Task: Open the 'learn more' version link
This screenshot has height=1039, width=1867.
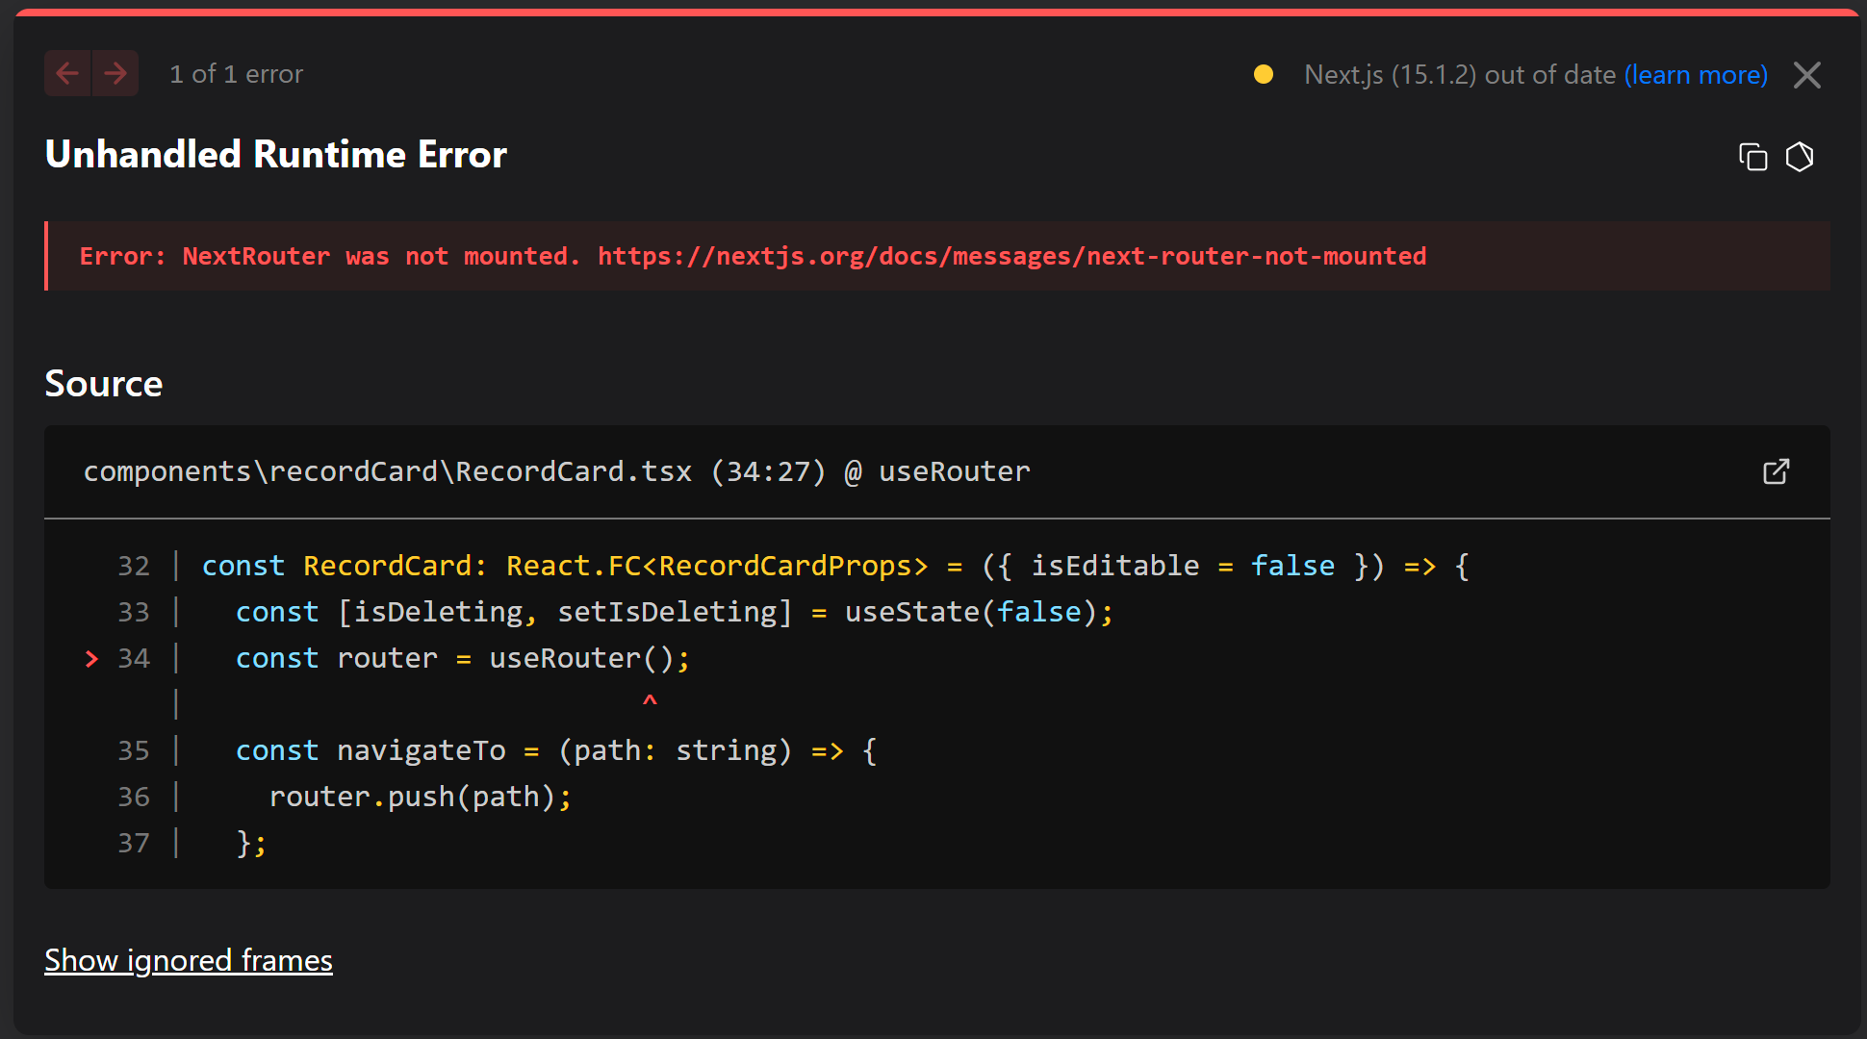Action: click(1696, 75)
